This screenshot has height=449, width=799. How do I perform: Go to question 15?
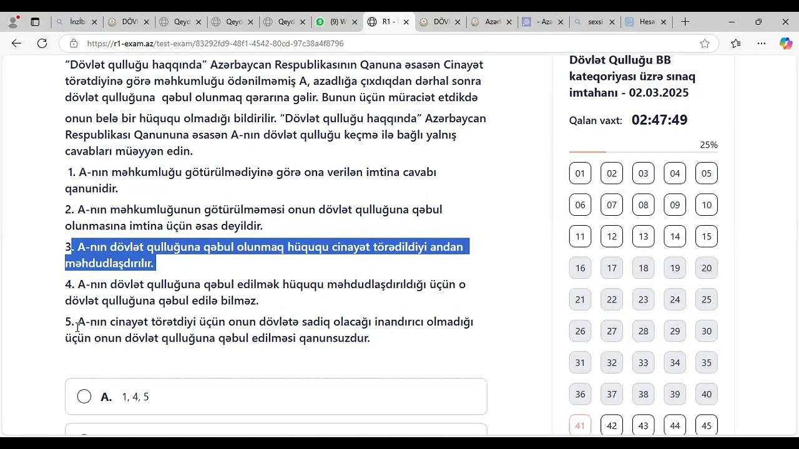pyautogui.click(x=706, y=236)
